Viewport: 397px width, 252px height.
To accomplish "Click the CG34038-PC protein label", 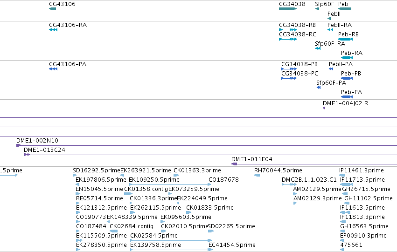I will [x=299, y=74].
